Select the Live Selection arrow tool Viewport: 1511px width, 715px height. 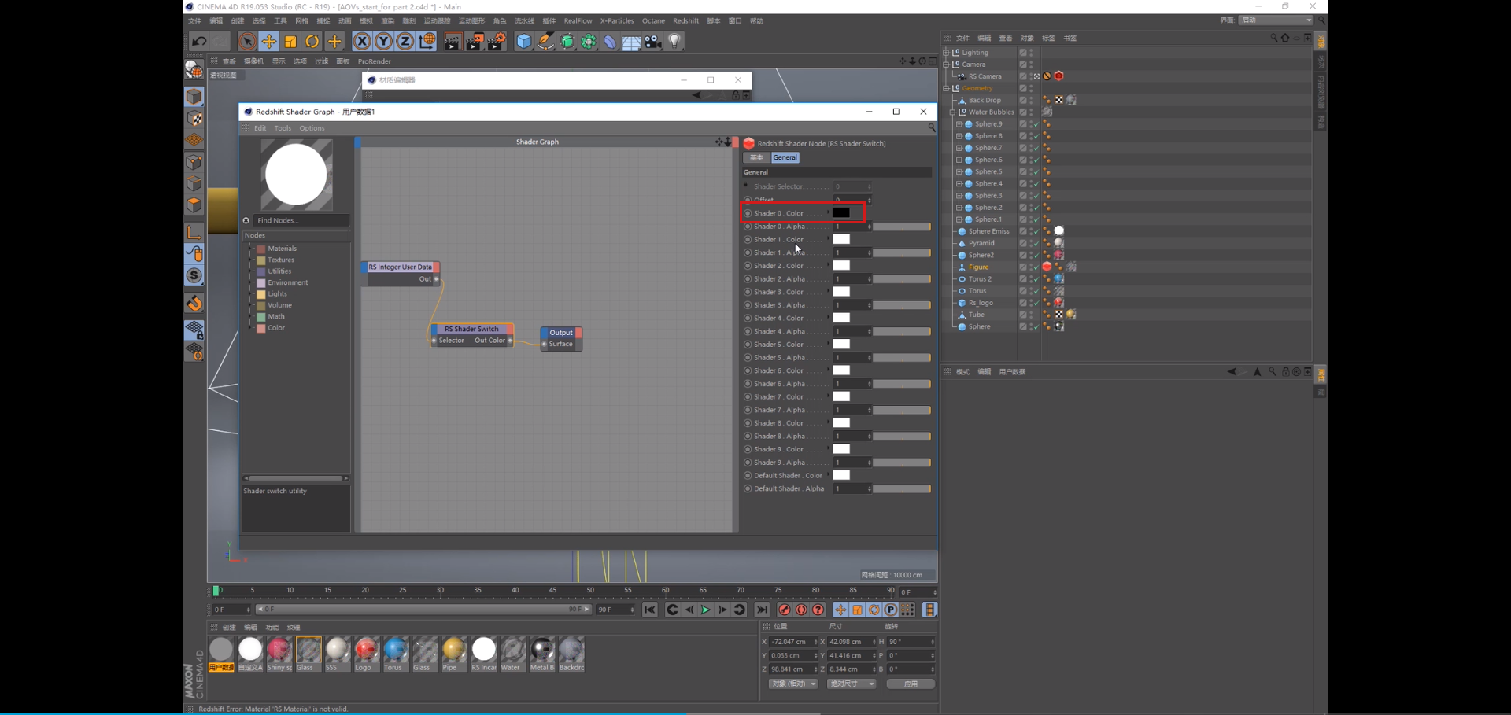pos(247,42)
